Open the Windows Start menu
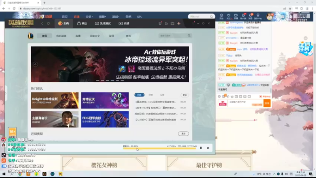Image resolution: width=316 pixels, height=178 pixels. tap(4, 174)
